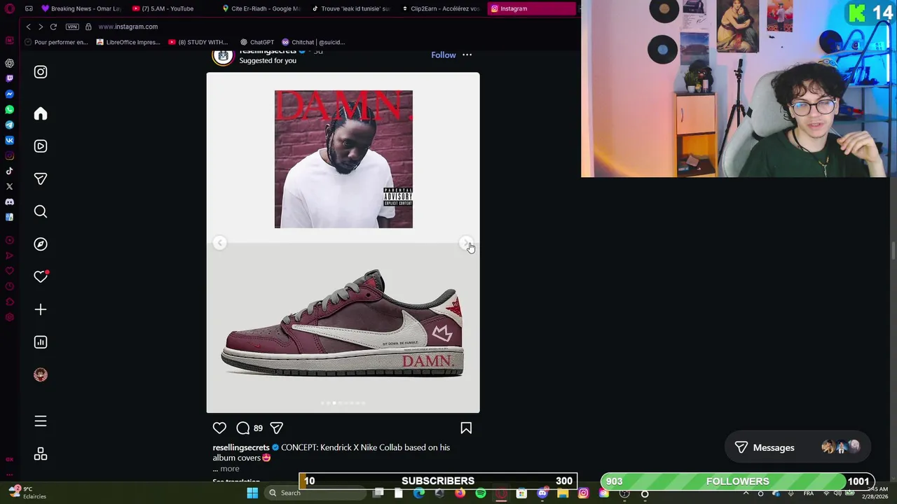Open Spotify from taskbar
Screen dimensions: 897x504
(481, 493)
